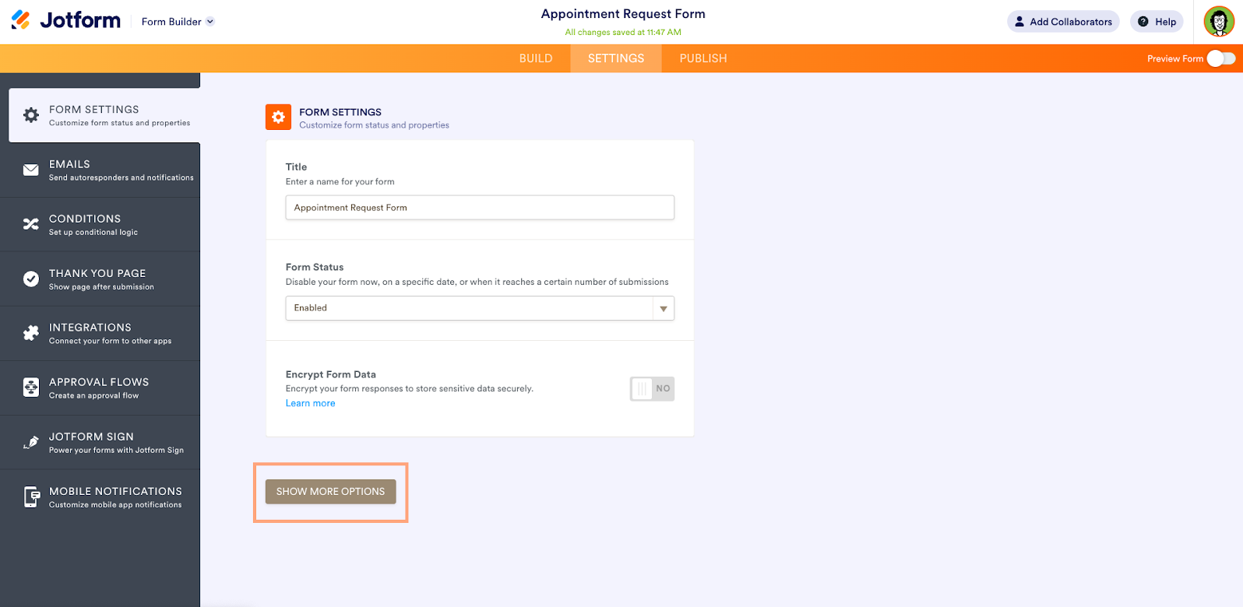
Task: Open the Form Builder dropdown
Action: click(x=178, y=22)
